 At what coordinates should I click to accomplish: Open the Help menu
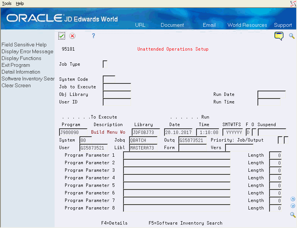20,3
